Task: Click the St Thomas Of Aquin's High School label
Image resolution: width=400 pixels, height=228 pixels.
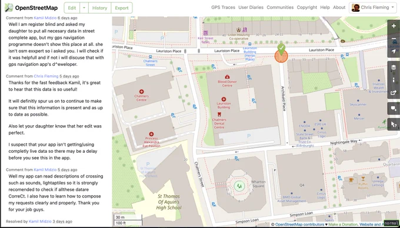Action: 169,202
